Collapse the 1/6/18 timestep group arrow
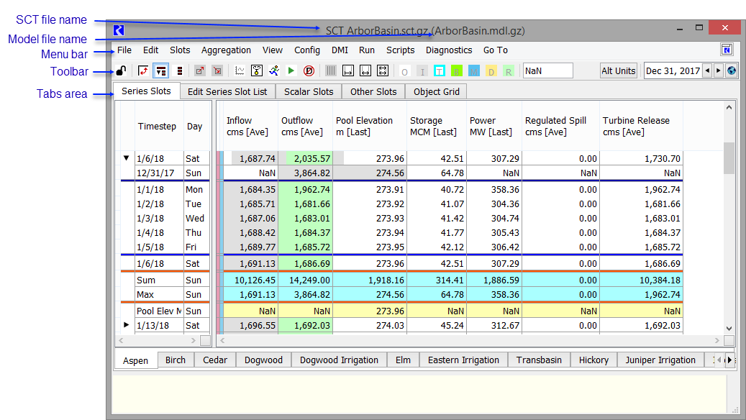746x420 pixels. click(x=127, y=158)
